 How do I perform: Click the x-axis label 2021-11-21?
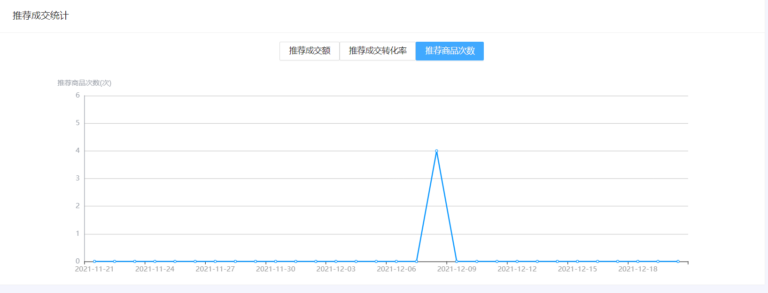click(94, 269)
